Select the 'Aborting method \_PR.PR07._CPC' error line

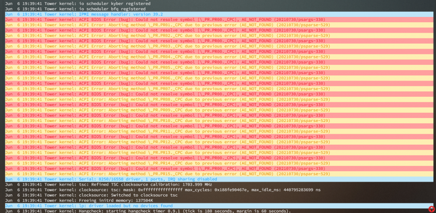pyautogui.click(x=219, y=88)
